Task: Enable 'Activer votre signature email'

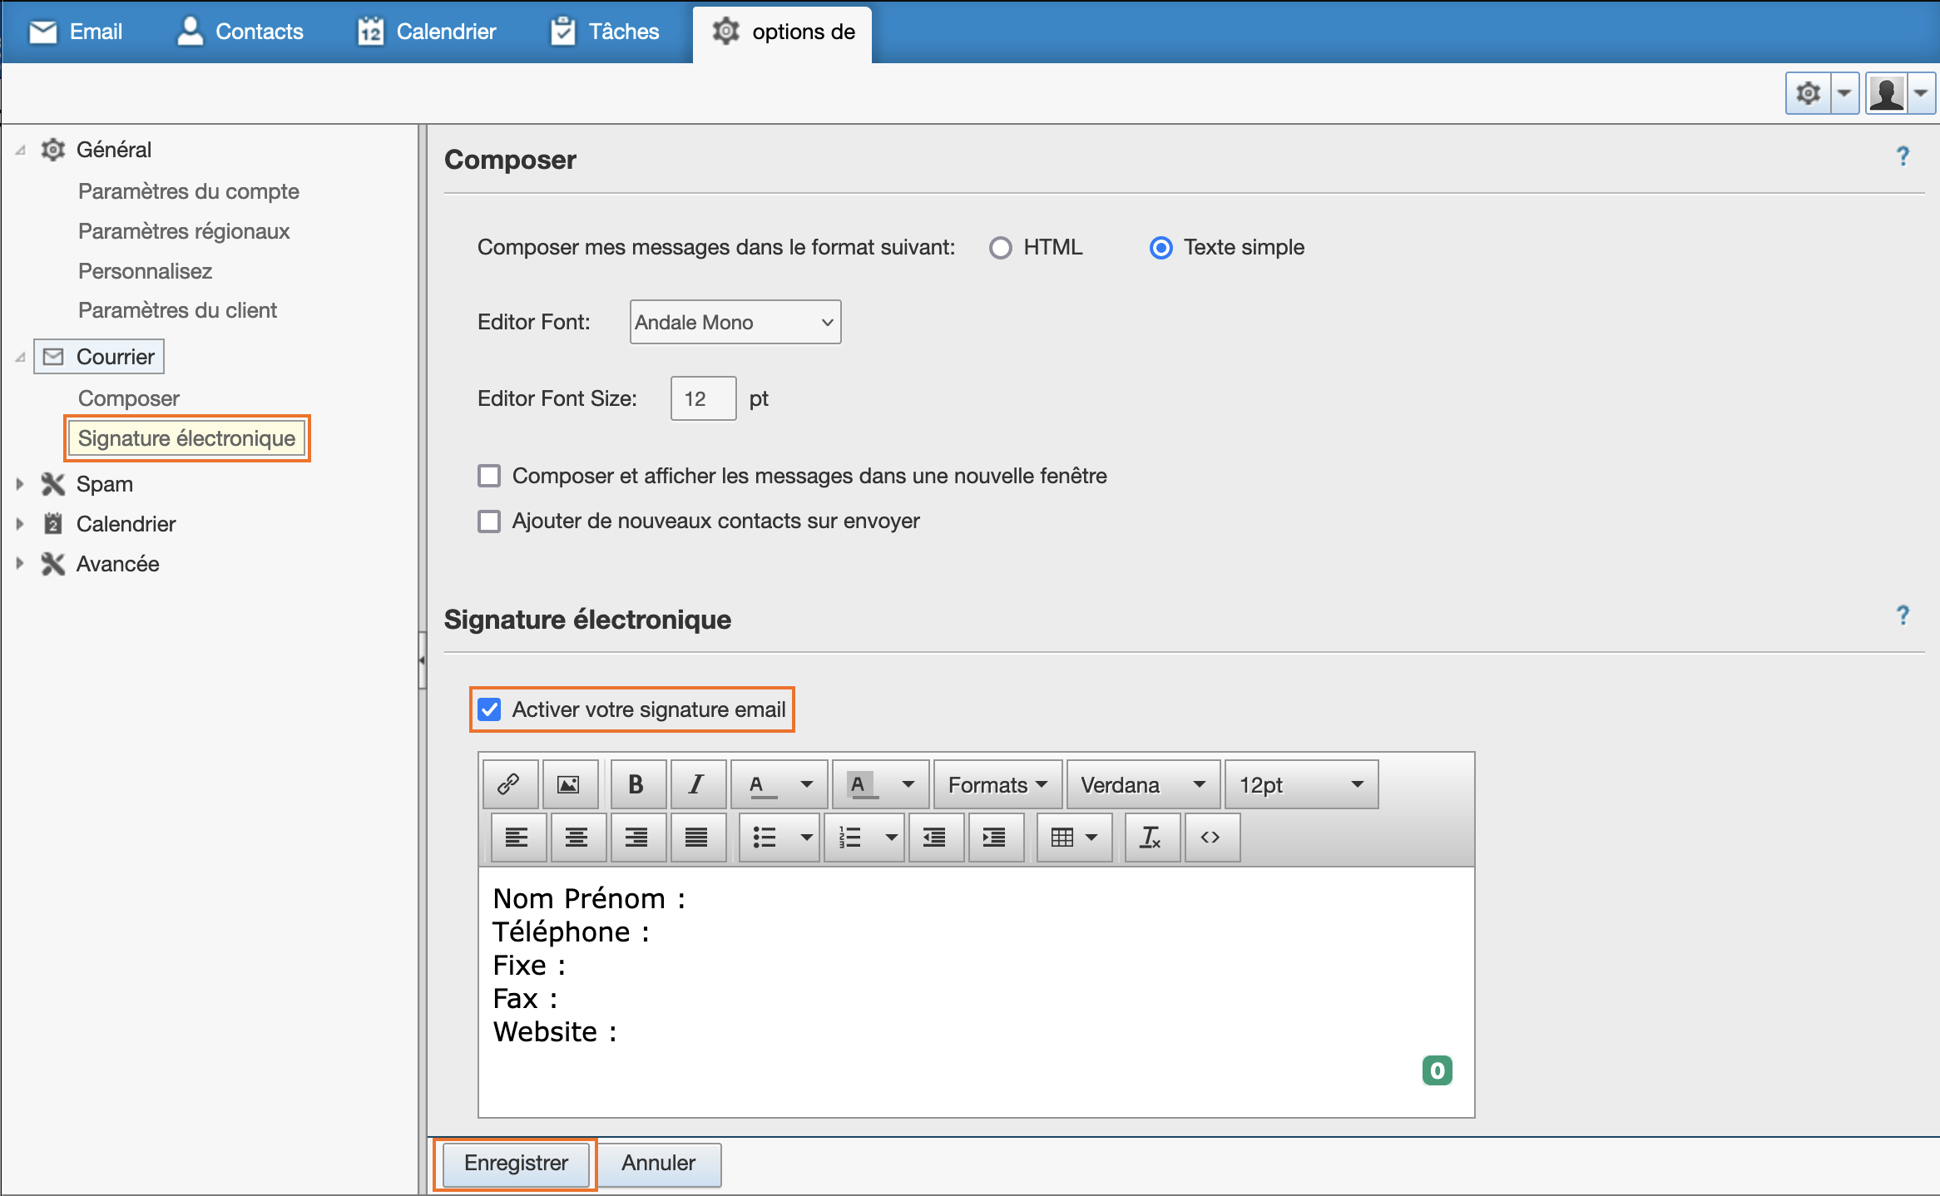Action: [490, 709]
